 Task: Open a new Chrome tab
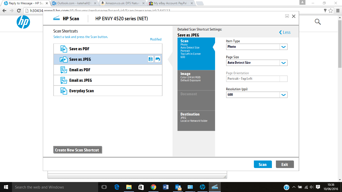(200, 3)
